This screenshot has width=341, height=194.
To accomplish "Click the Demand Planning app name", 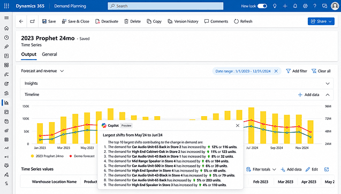I will (x=70, y=6).
